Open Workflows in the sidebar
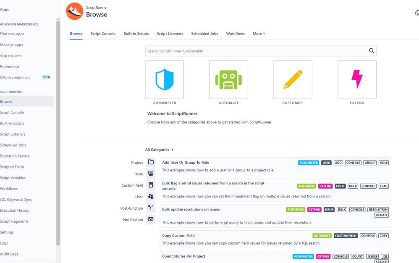This screenshot has height=263, width=419. (x=9, y=189)
